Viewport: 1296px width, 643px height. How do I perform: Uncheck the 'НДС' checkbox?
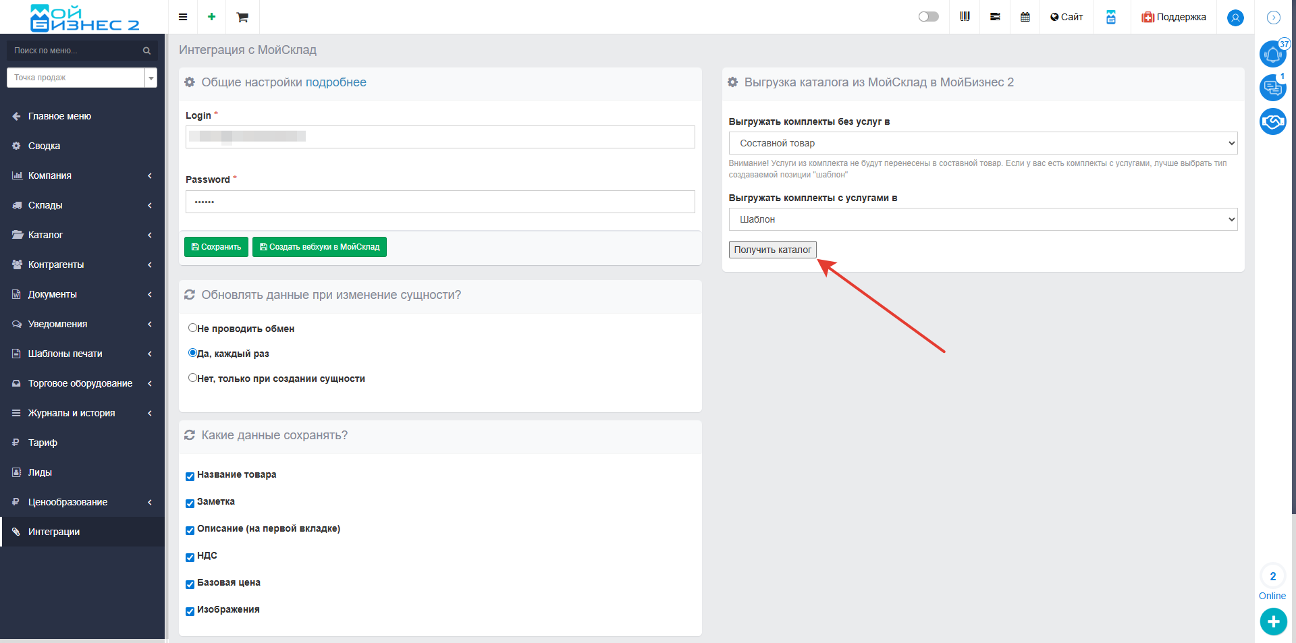click(190, 557)
